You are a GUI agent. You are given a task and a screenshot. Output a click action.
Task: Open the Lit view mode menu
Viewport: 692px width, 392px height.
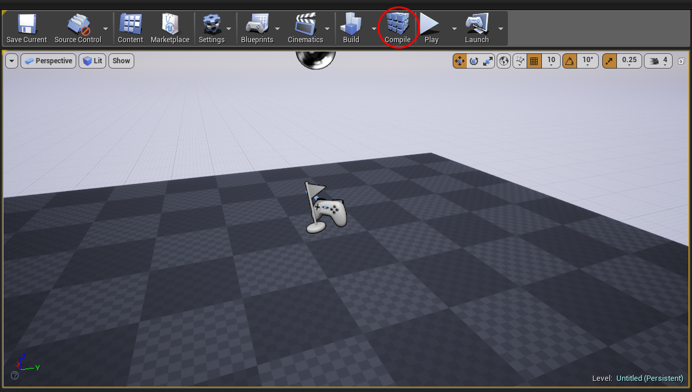(92, 61)
